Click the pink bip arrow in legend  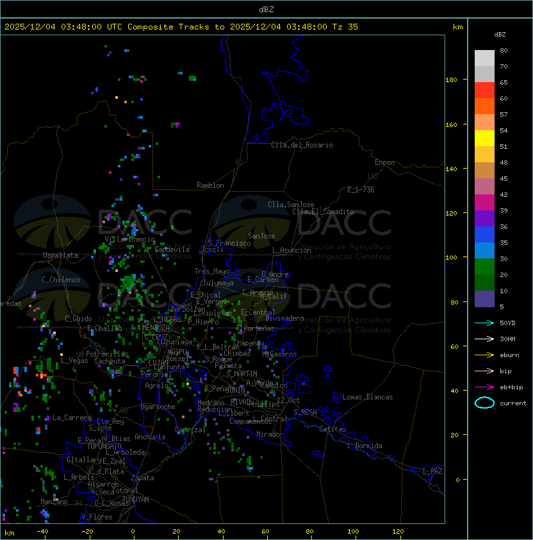(x=484, y=371)
